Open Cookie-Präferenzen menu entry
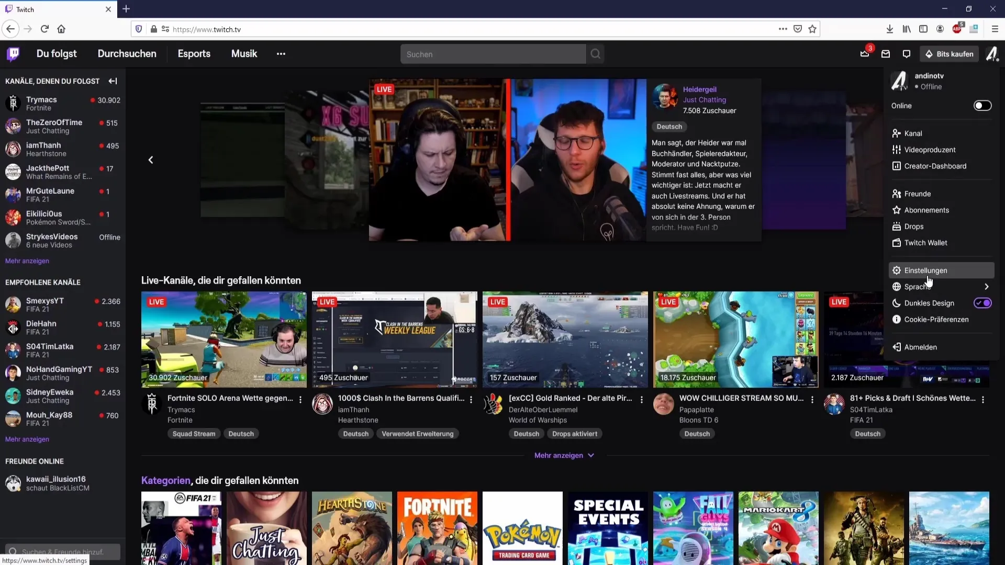Viewport: 1005px width, 565px height. (x=941, y=320)
